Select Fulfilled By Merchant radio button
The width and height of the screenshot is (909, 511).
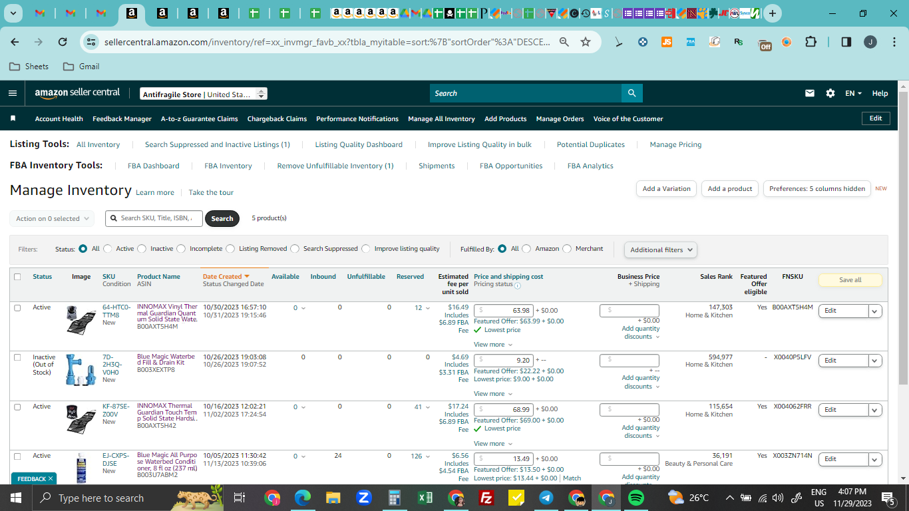click(x=567, y=249)
